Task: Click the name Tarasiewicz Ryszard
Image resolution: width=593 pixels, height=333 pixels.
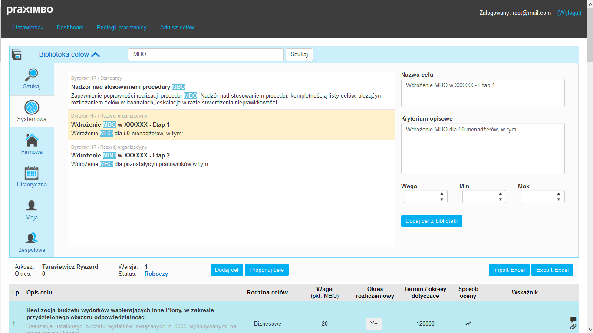Action: pos(70,267)
